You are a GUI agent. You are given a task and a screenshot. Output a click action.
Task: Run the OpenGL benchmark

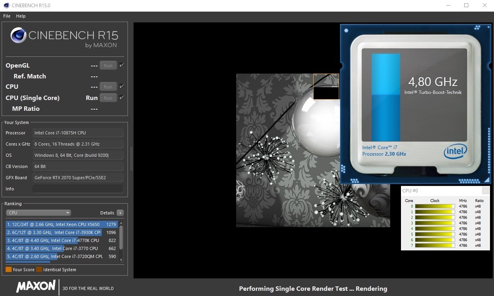(108, 66)
